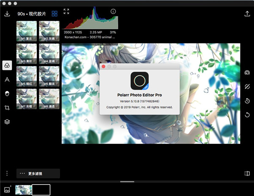Viewport: 254px width, 196px height.
Task: Select the empty black filmstrip thumbnail
Action: point(41,190)
